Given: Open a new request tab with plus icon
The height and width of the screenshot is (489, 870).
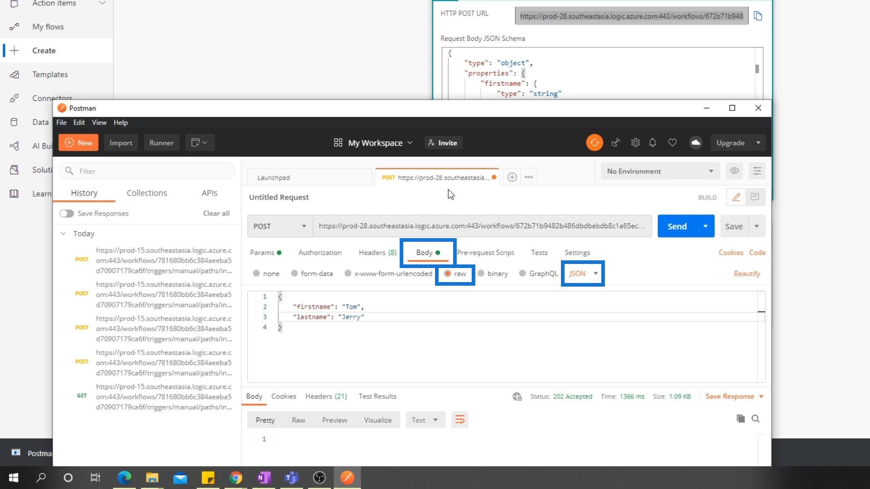Looking at the screenshot, I should pos(512,177).
